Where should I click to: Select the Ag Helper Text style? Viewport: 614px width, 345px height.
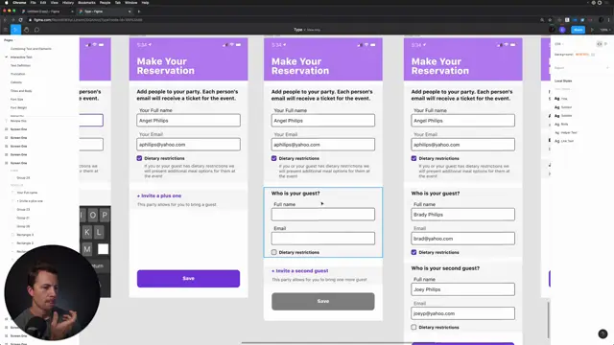566,132
